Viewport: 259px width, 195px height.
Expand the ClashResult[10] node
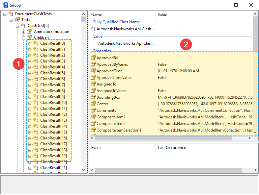[30, 103]
